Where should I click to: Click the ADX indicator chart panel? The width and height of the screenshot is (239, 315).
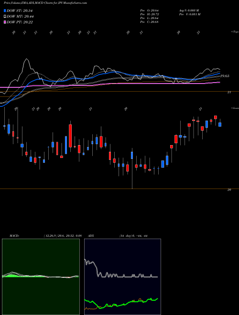pos(122,277)
